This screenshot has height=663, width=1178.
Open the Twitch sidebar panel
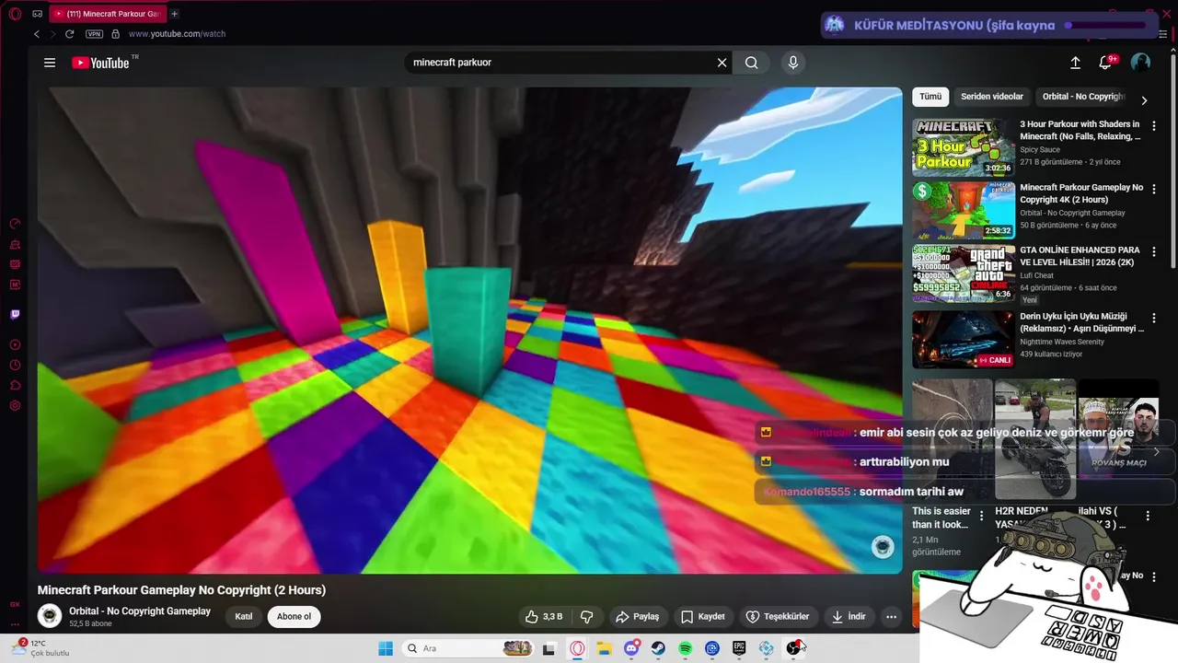tap(15, 314)
